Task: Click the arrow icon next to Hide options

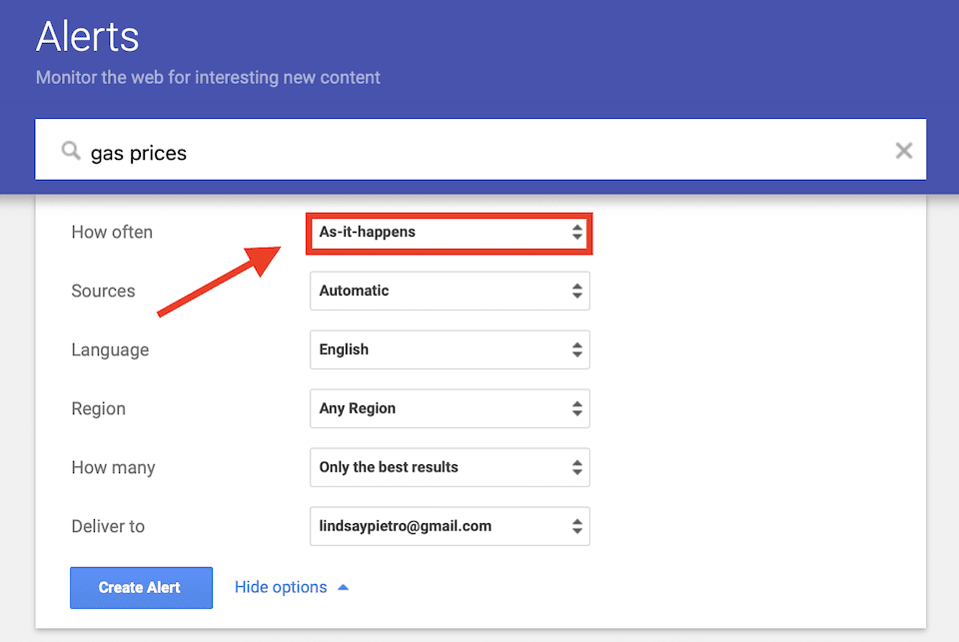Action: [343, 587]
